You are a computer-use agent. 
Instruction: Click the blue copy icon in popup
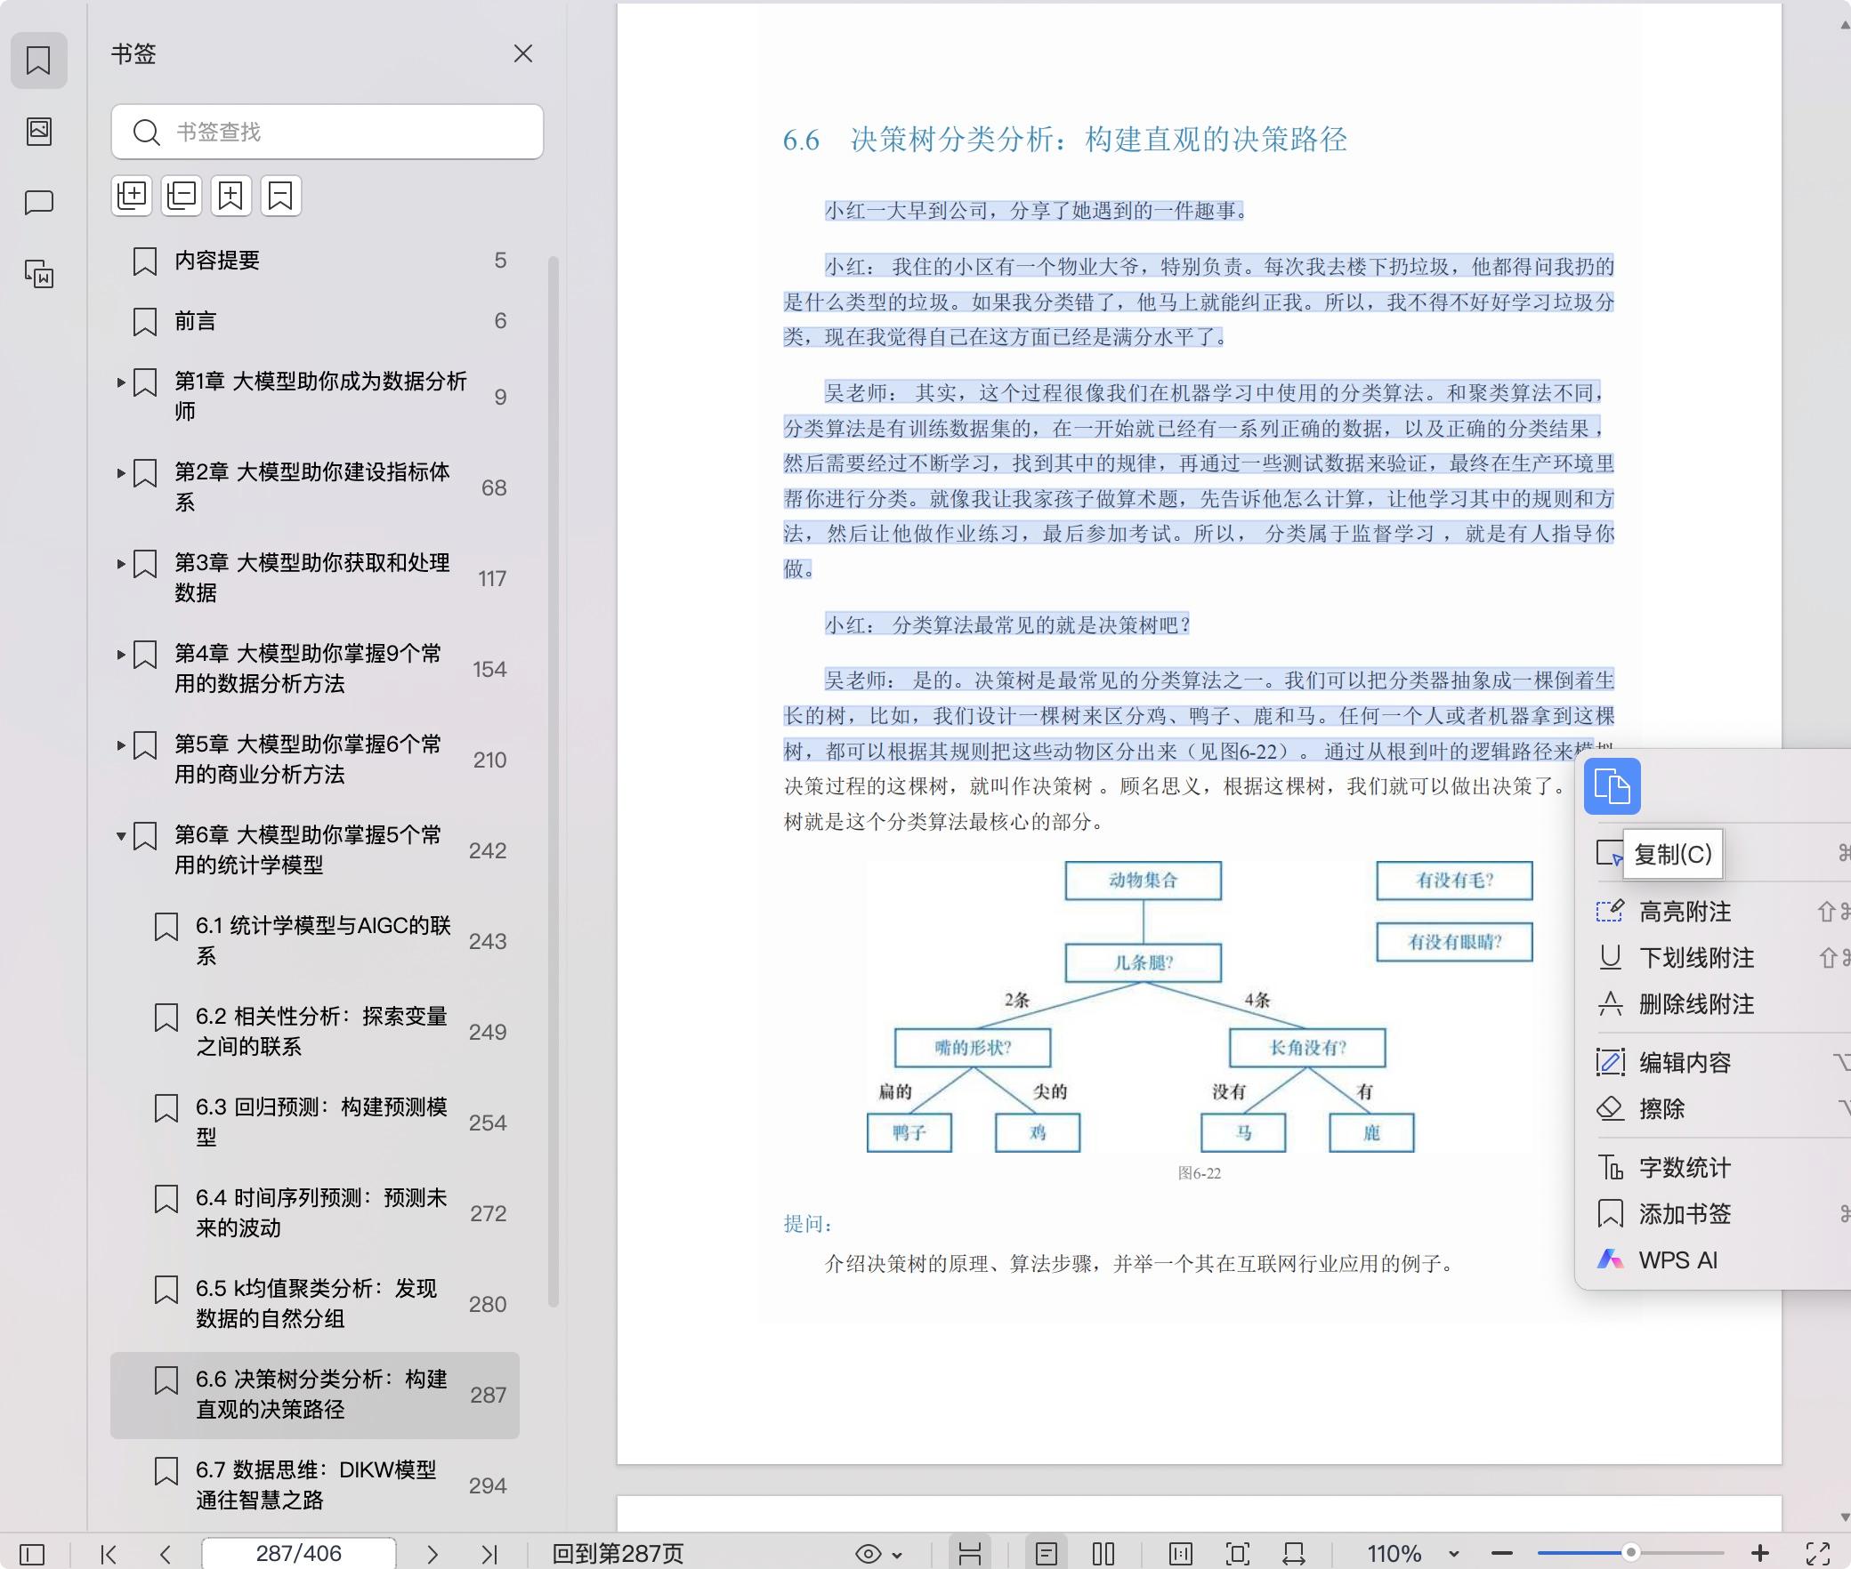[1612, 786]
